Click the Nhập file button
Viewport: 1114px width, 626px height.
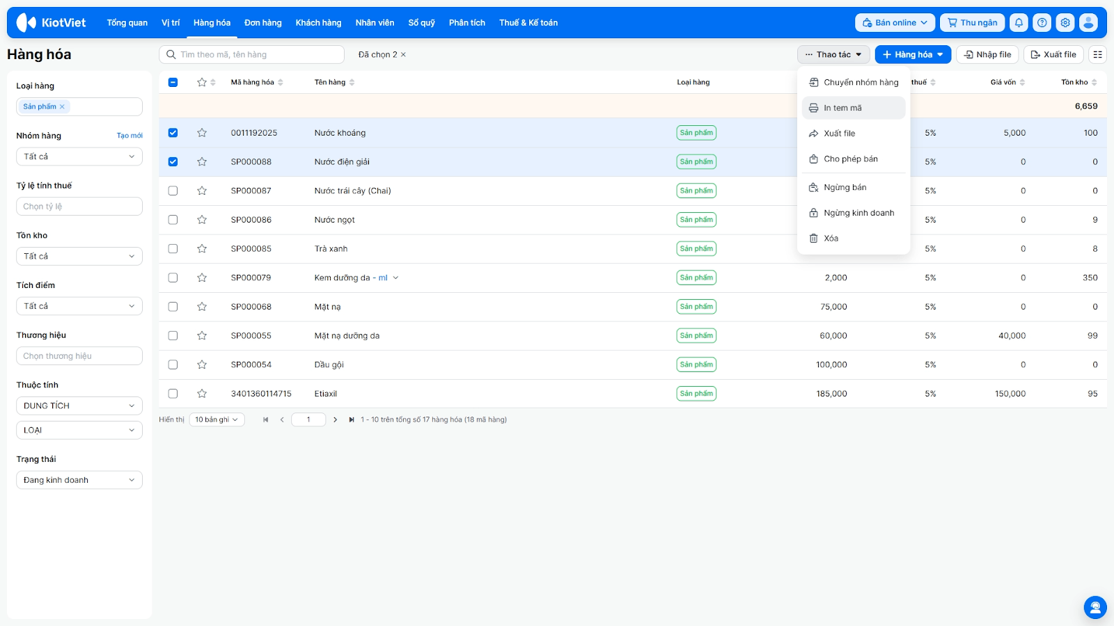point(987,54)
